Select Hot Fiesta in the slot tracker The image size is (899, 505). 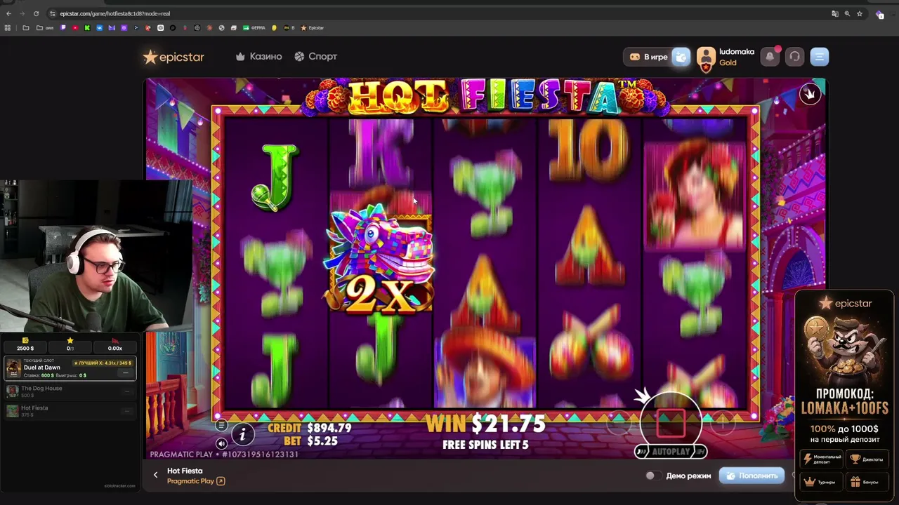click(70, 411)
